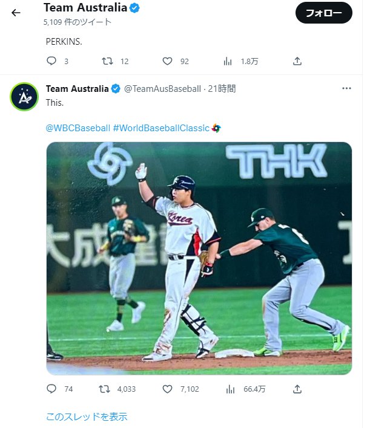The width and height of the screenshot is (370, 428).
Task: Click the @TeamAusBaseball handle
Action: 162,89
